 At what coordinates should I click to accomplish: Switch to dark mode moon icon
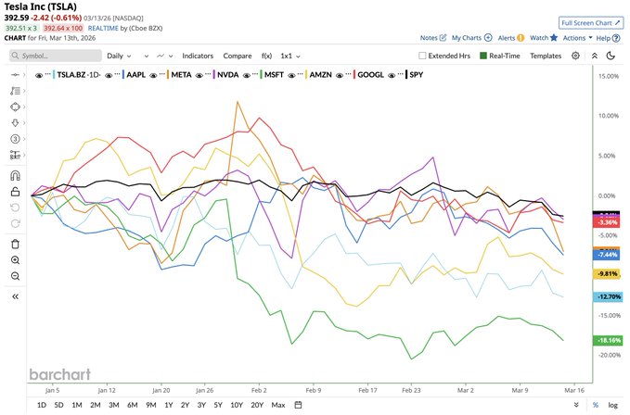click(610, 56)
